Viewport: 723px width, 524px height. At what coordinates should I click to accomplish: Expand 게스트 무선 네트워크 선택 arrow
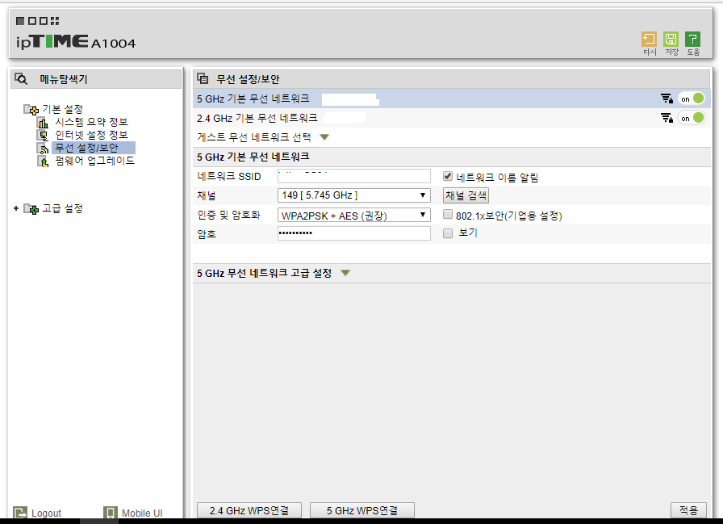pos(324,137)
